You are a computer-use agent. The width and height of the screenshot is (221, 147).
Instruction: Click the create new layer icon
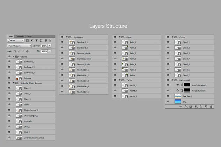pyautogui.click(x=206, y=106)
